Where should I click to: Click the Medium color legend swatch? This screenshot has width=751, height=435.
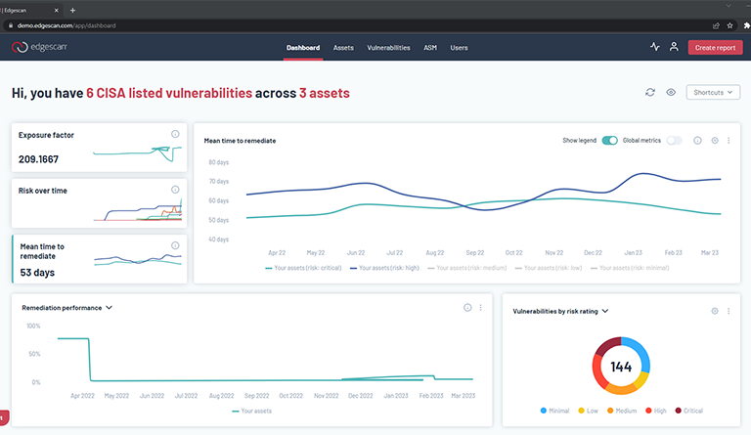tap(610, 411)
